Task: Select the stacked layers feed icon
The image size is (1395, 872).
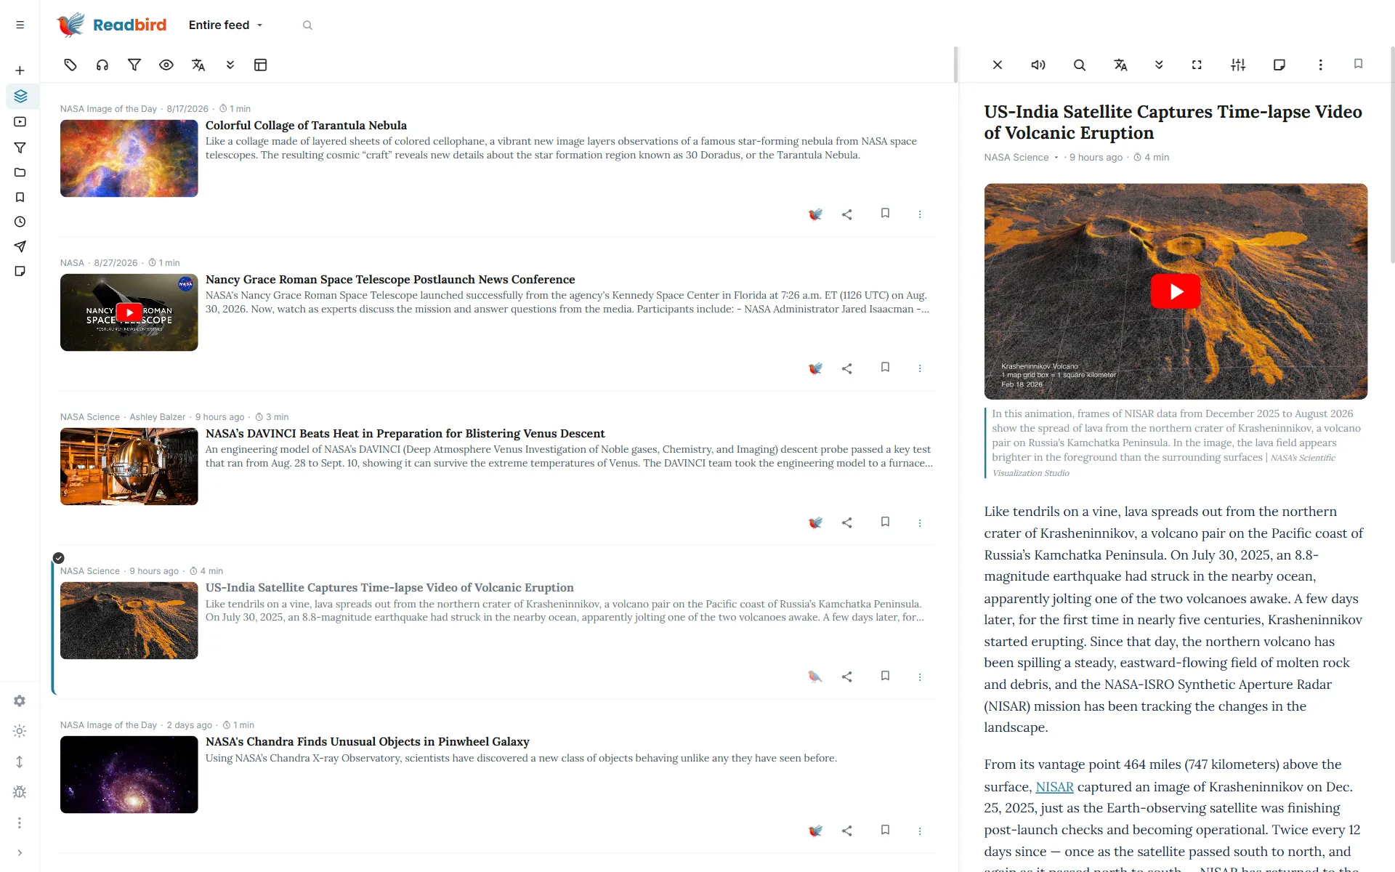Action: (x=20, y=96)
